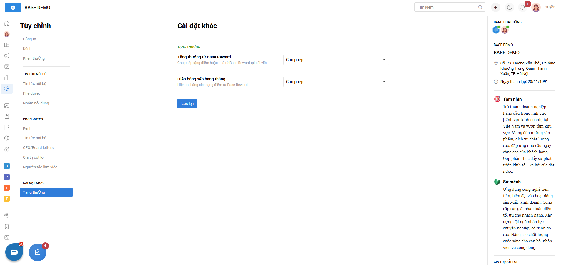Open Tặng thưởng từ Base Reward dropdown
Image resolution: width=561 pixels, height=265 pixels.
[x=336, y=60]
